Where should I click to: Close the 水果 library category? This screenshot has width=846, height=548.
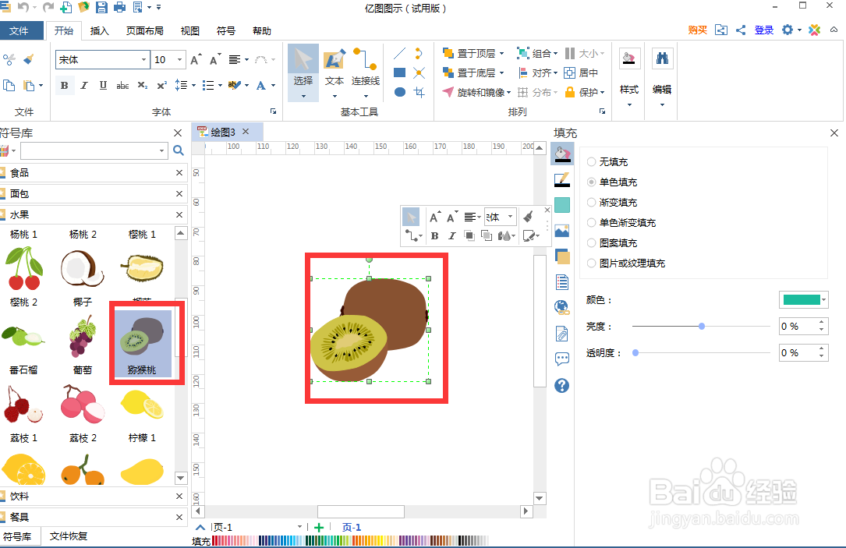click(x=179, y=214)
